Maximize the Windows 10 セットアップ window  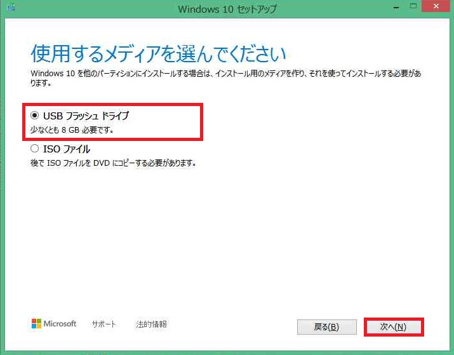[413, 6]
